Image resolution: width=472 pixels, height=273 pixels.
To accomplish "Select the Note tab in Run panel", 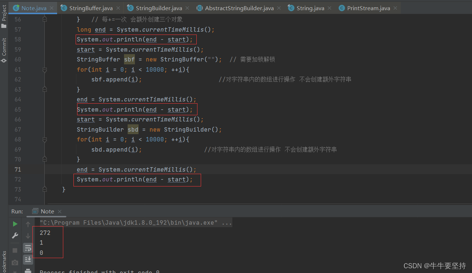I will [47, 211].
